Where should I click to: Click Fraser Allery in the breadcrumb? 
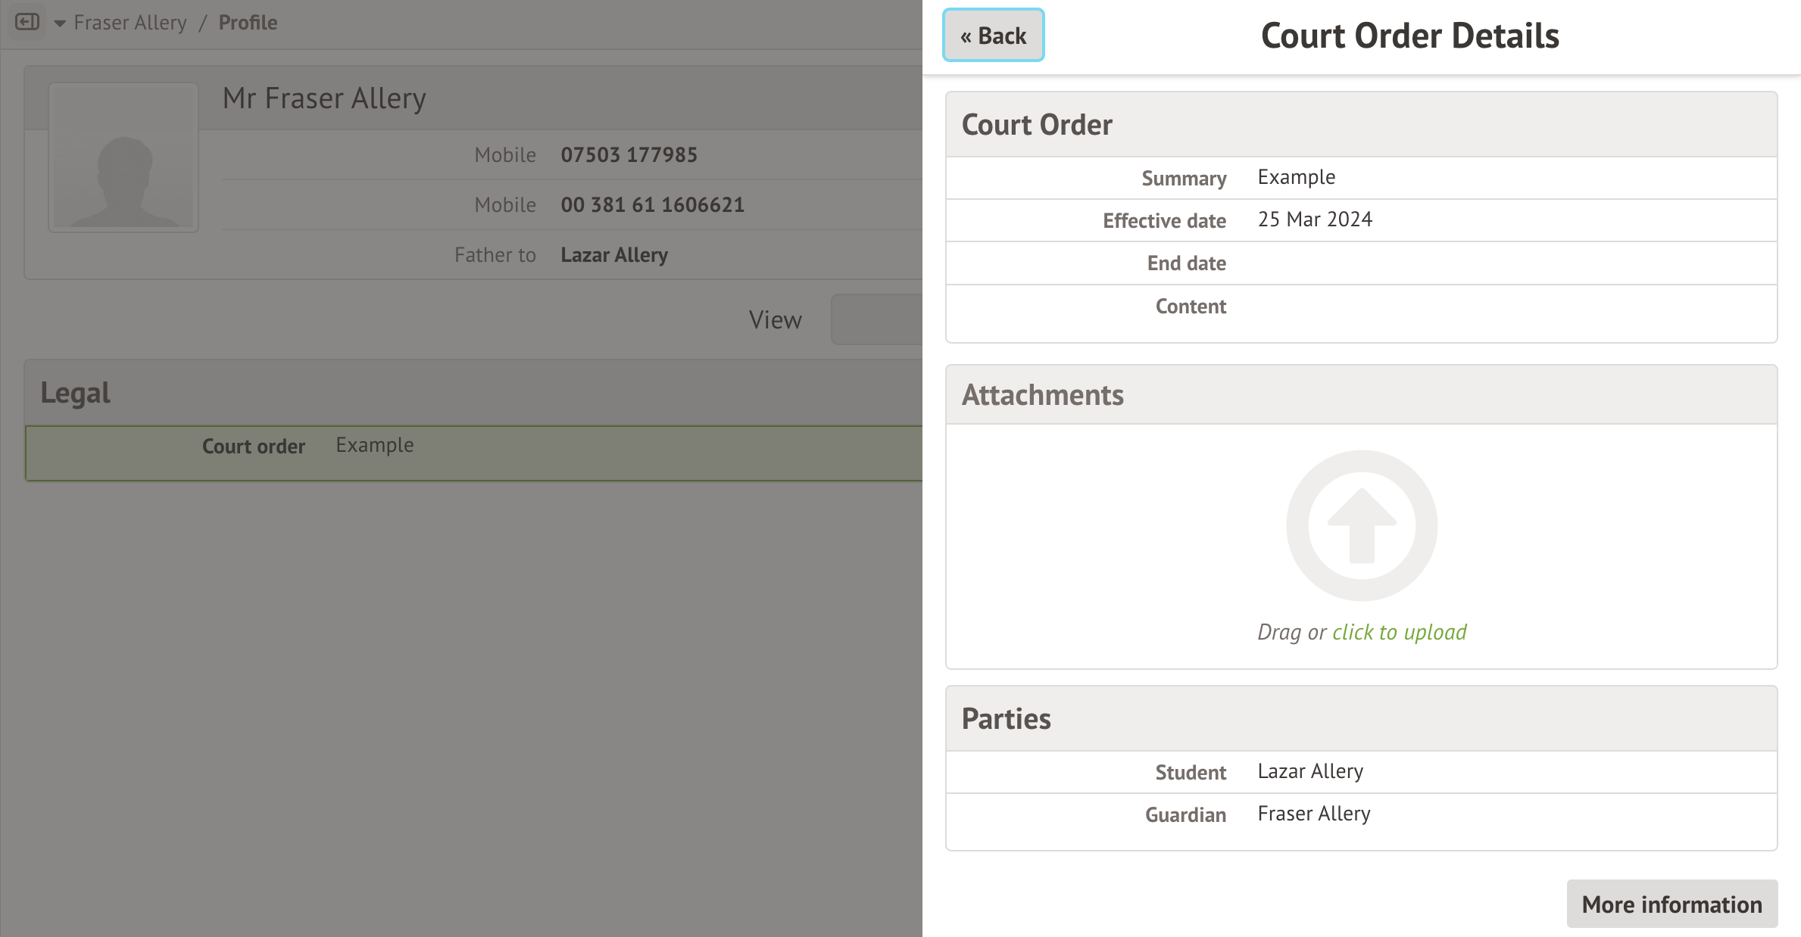click(x=130, y=23)
